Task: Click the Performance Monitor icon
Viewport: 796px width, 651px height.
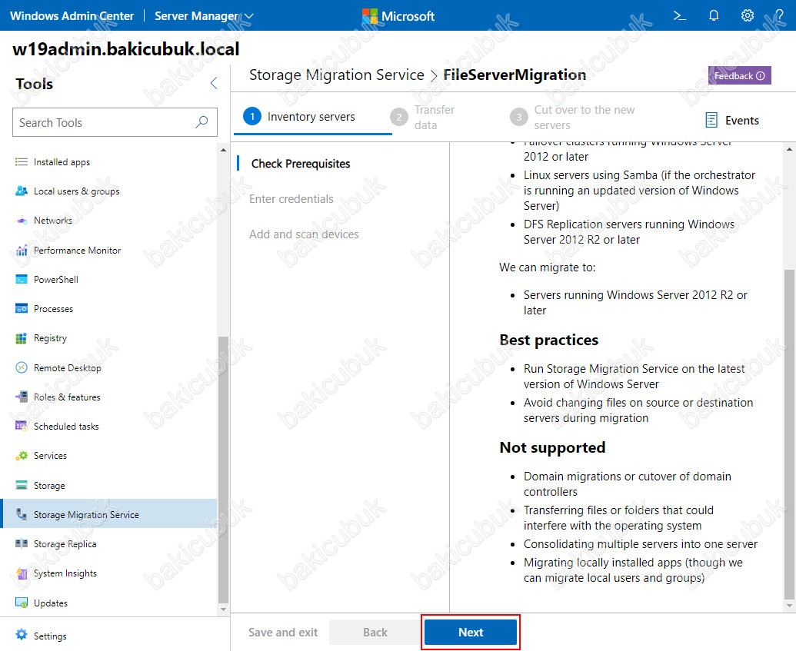Action: tap(22, 250)
